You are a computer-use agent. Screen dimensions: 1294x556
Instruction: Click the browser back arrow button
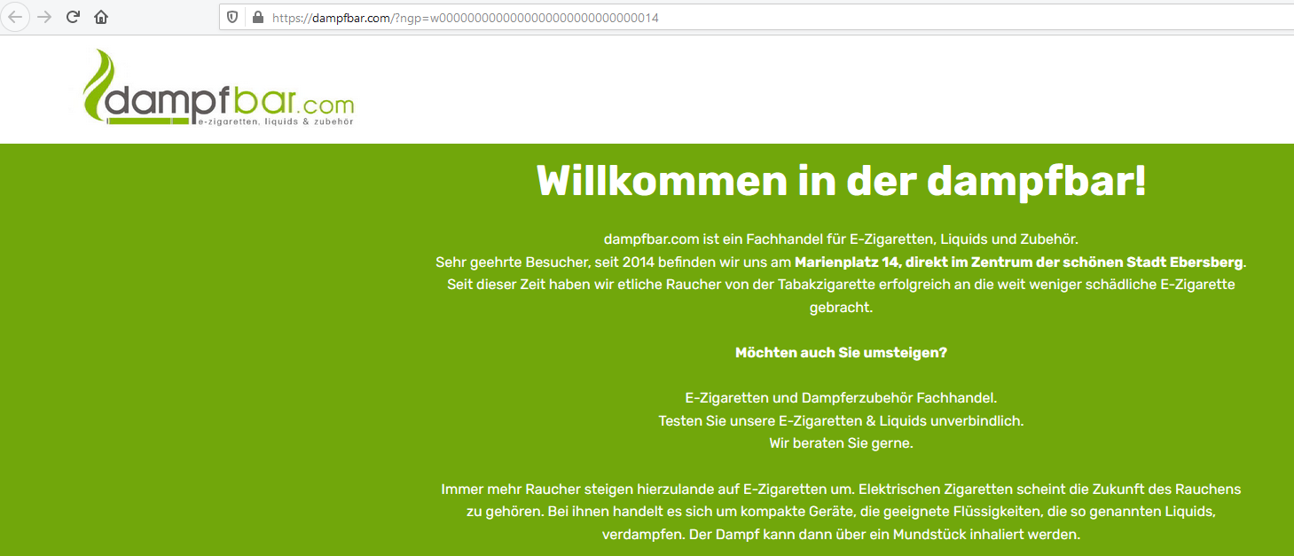pos(16,17)
